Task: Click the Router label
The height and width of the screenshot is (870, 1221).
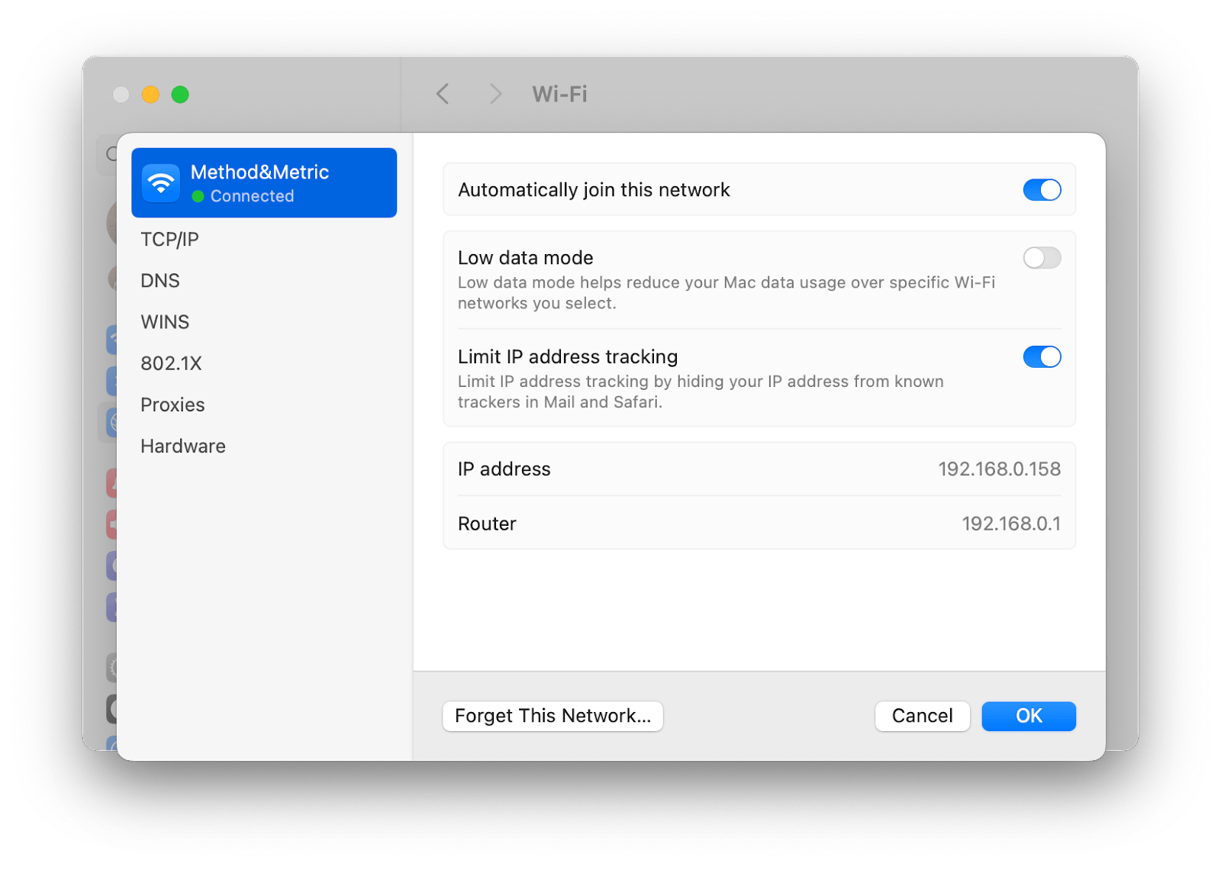Action: (x=487, y=524)
